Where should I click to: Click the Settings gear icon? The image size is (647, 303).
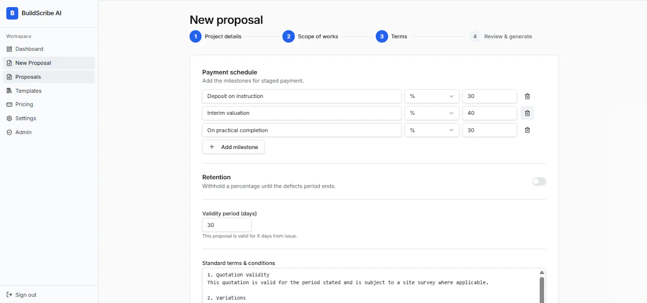tap(9, 118)
